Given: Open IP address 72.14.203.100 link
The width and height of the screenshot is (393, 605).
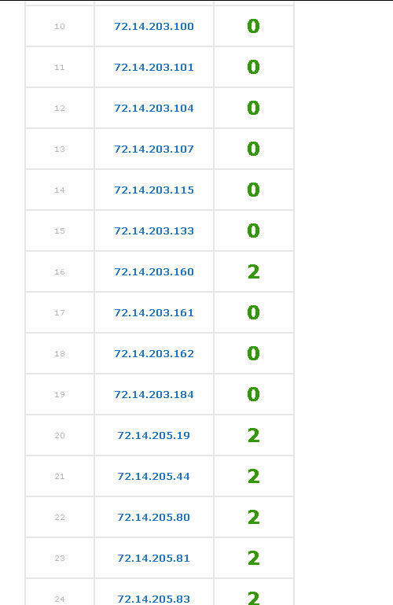Looking at the screenshot, I should point(154,26).
